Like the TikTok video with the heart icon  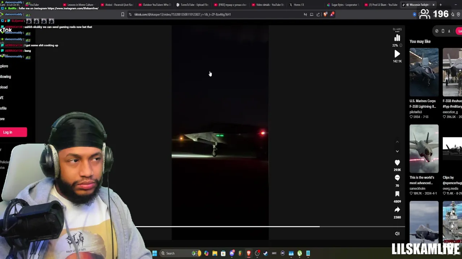click(397, 163)
